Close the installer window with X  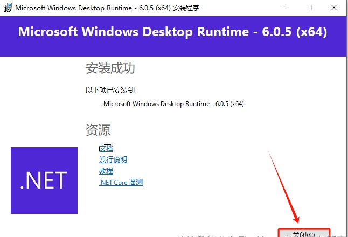click(334, 8)
